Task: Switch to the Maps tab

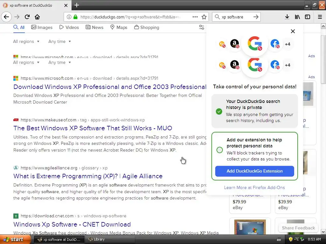Action: pyautogui.click(x=119, y=27)
